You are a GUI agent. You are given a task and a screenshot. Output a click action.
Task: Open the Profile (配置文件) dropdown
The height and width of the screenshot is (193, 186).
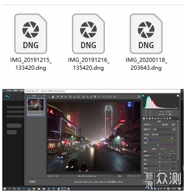pos(162,129)
